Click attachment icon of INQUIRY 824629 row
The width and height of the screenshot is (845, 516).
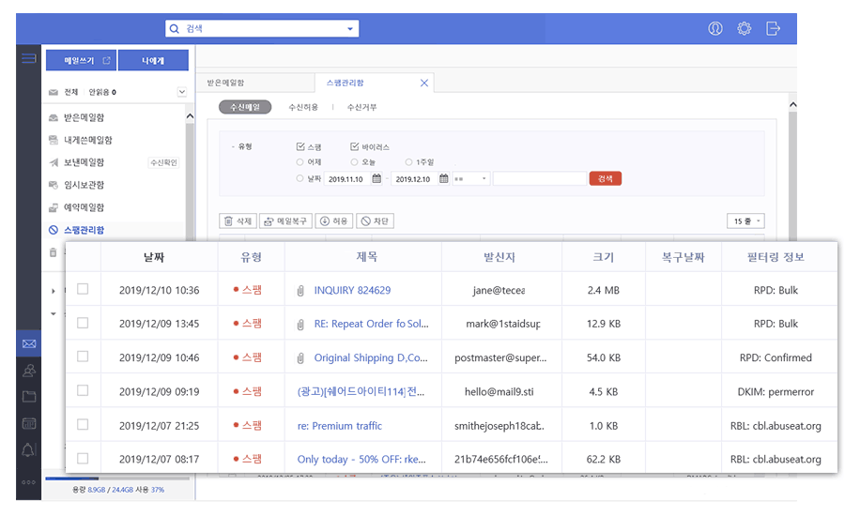click(300, 291)
